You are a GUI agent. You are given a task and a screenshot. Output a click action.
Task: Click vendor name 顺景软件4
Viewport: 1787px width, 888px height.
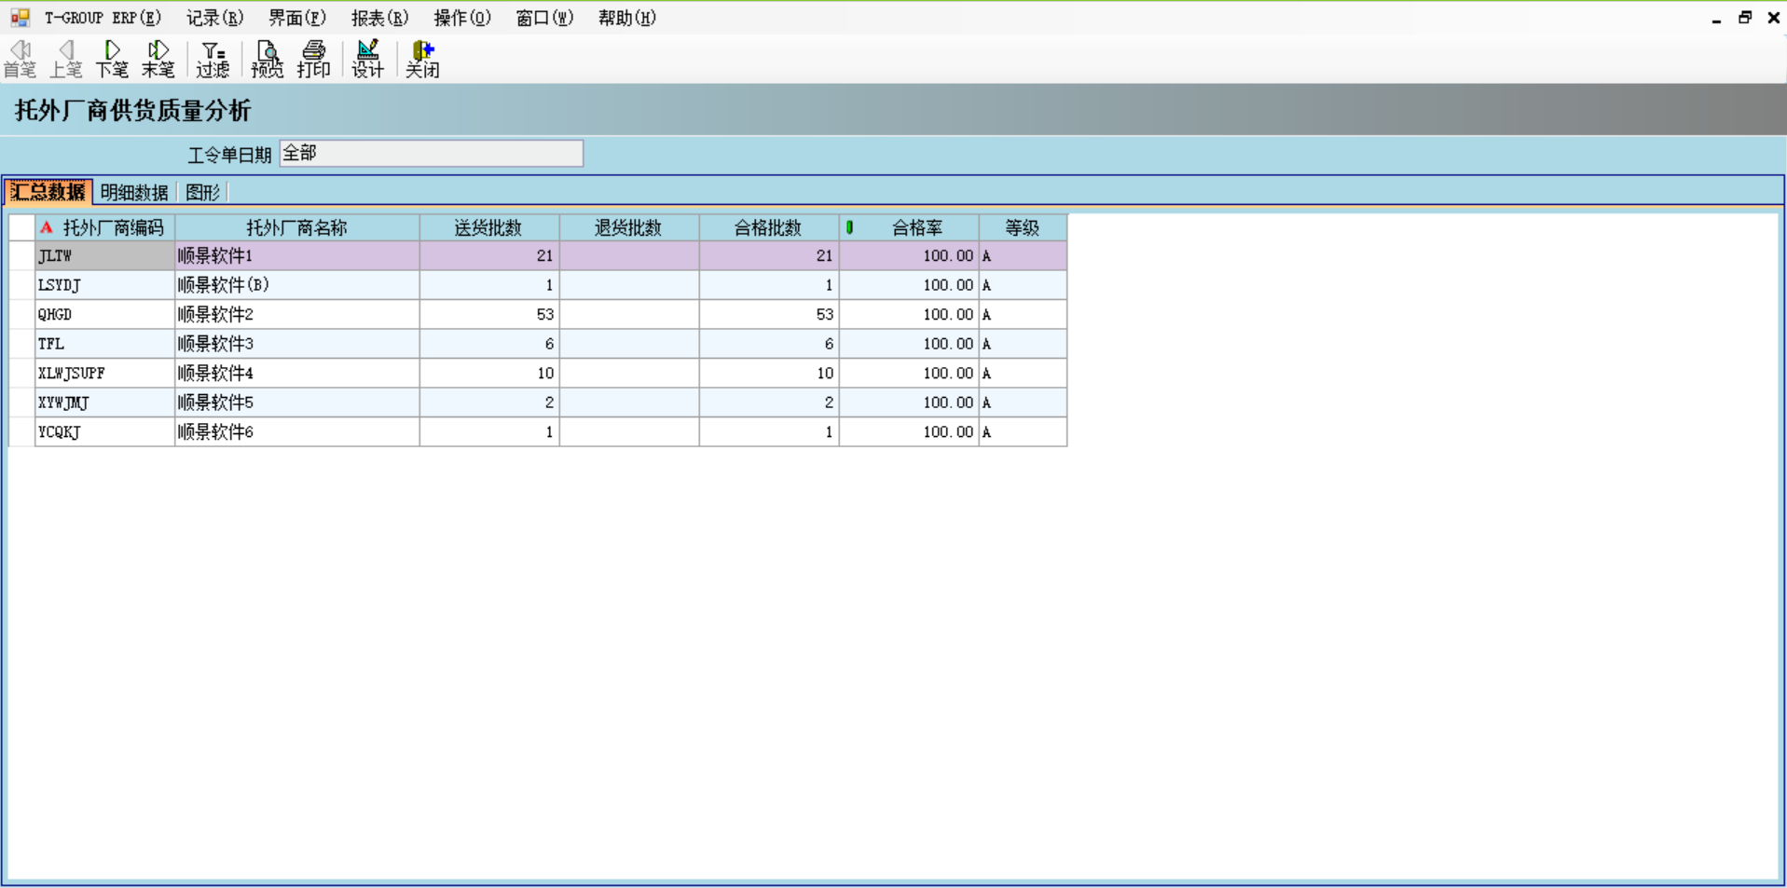[x=296, y=373]
